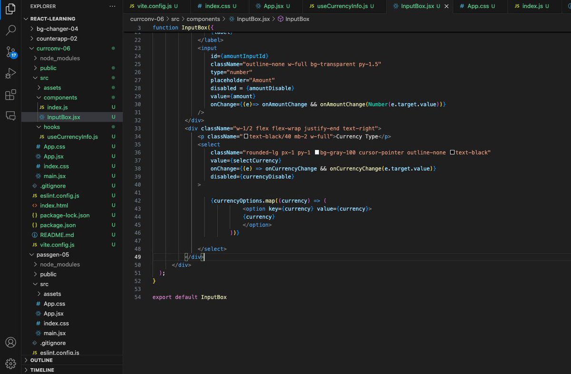The height and width of the screenshot is (374, 571).
Task: Open the Explorer view in activity bar
Action: point(10,10)
